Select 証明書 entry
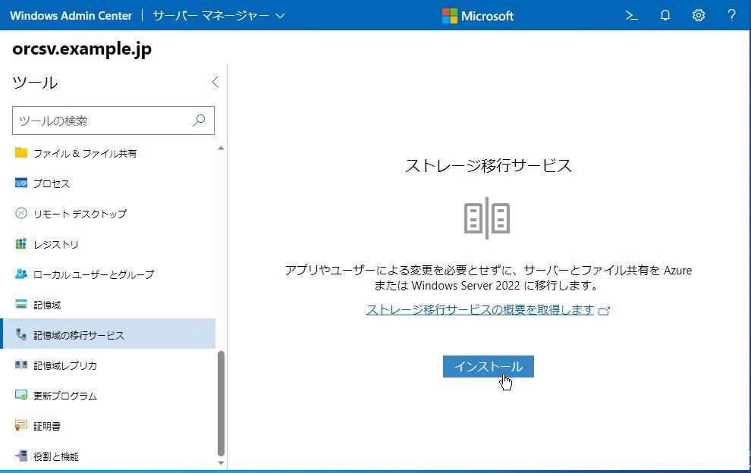This screenshot has width=751, height=473. (x=108, y=425)
